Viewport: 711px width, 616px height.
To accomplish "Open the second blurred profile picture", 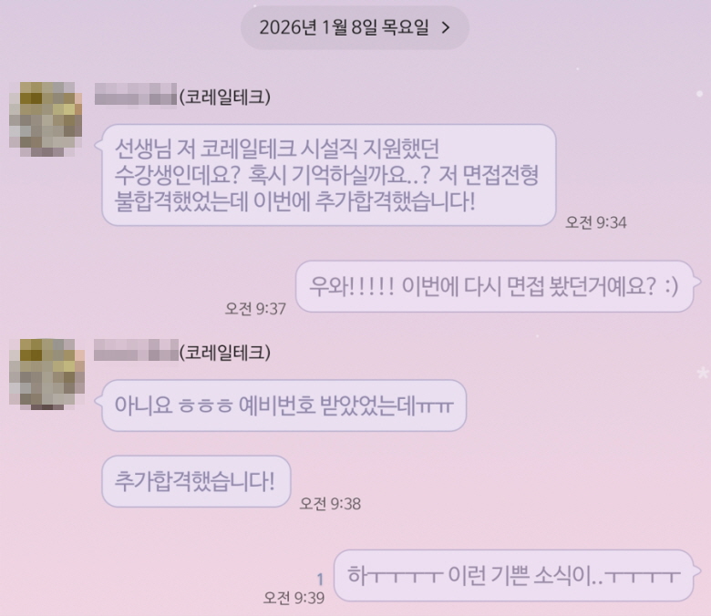I will [46, 375].
